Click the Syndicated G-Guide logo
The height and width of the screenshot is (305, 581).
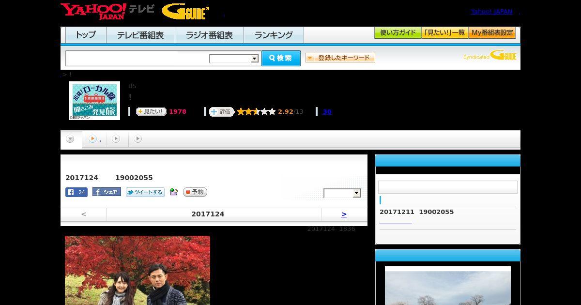(x=490, y=56)
